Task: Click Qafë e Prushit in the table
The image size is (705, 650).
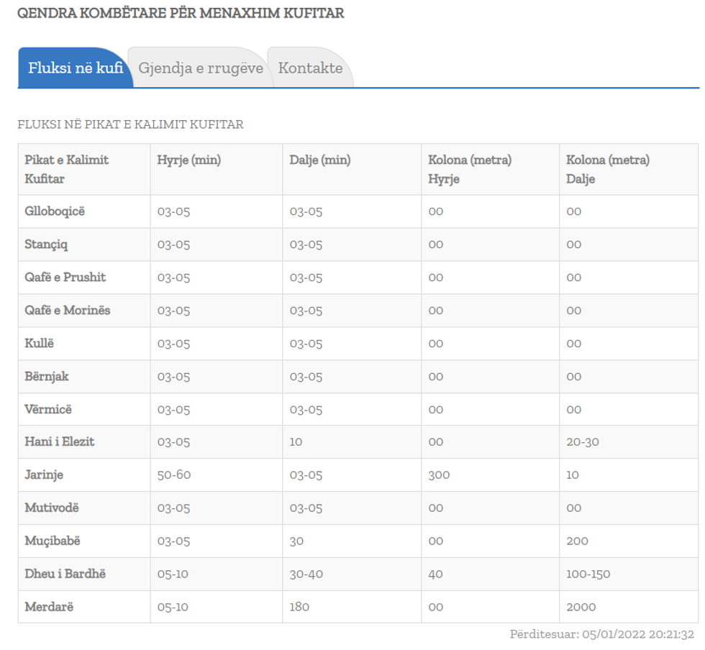Action: coord(65,278)
